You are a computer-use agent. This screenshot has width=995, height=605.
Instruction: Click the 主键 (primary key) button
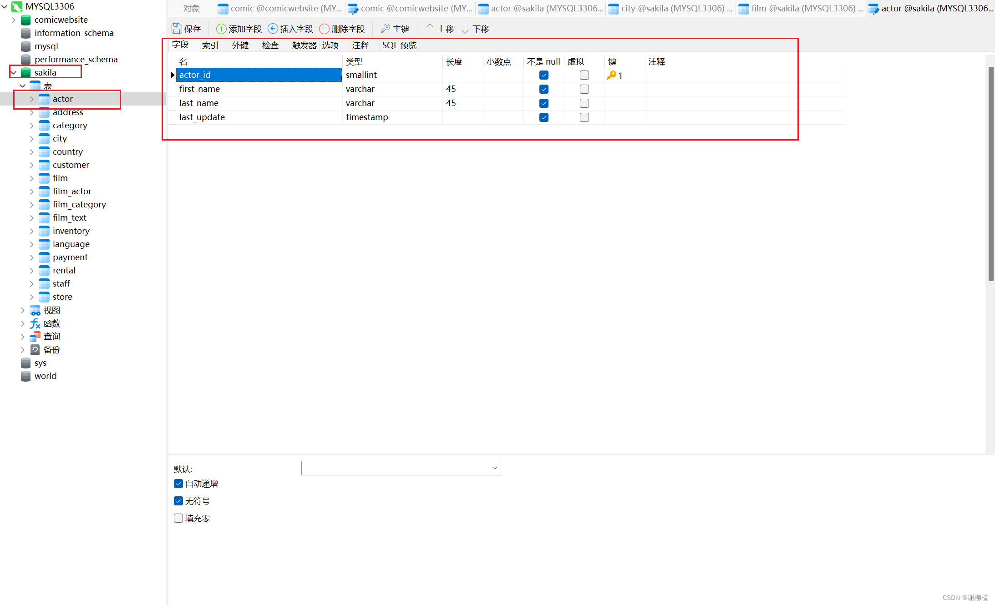click(x=395, y=28)
